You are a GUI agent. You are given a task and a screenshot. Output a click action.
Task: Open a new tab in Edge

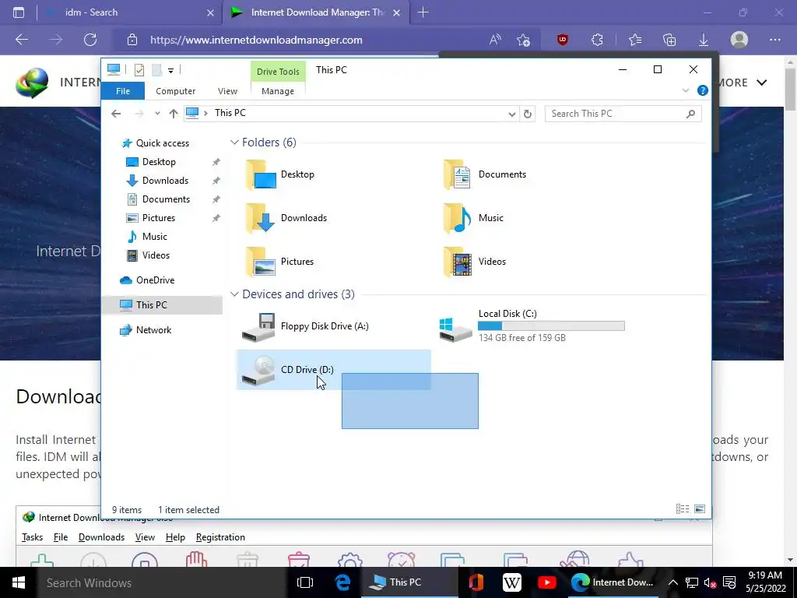[x=423, y=12]
